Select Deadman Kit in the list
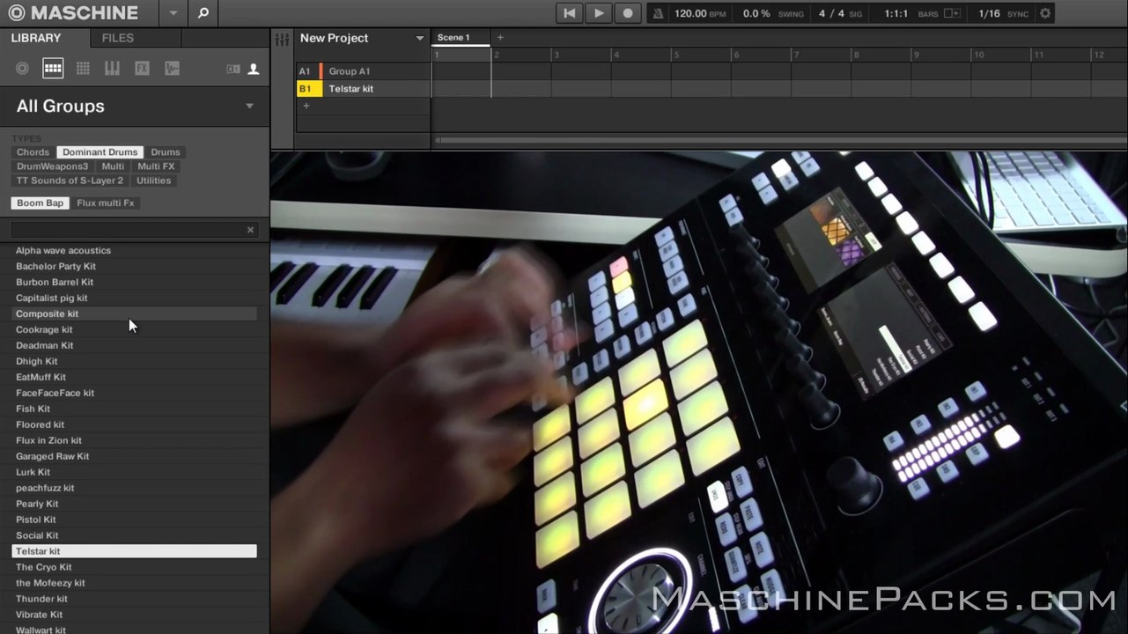The width and height of the screenshot is (1128, 634). pyautogui.click(x=134, y=346)
